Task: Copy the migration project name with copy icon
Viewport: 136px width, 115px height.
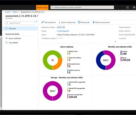Action: pos(64,27)
